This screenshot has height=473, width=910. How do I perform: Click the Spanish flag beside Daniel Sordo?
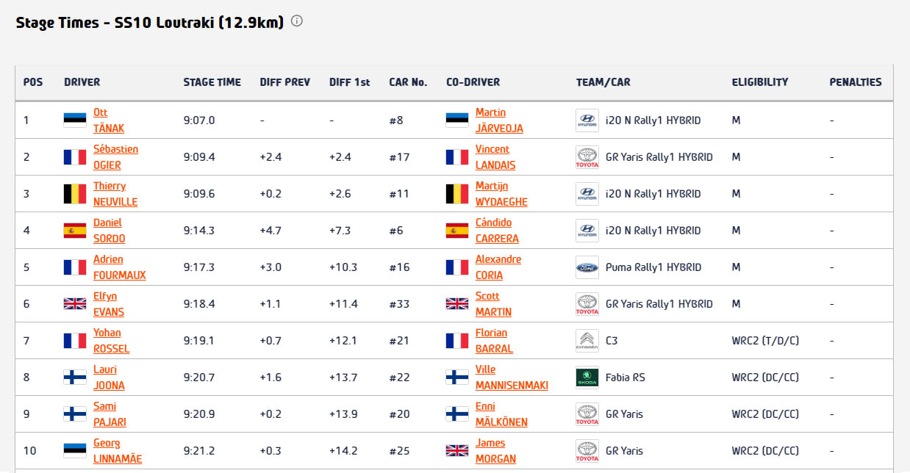click(x=75, y=231)
